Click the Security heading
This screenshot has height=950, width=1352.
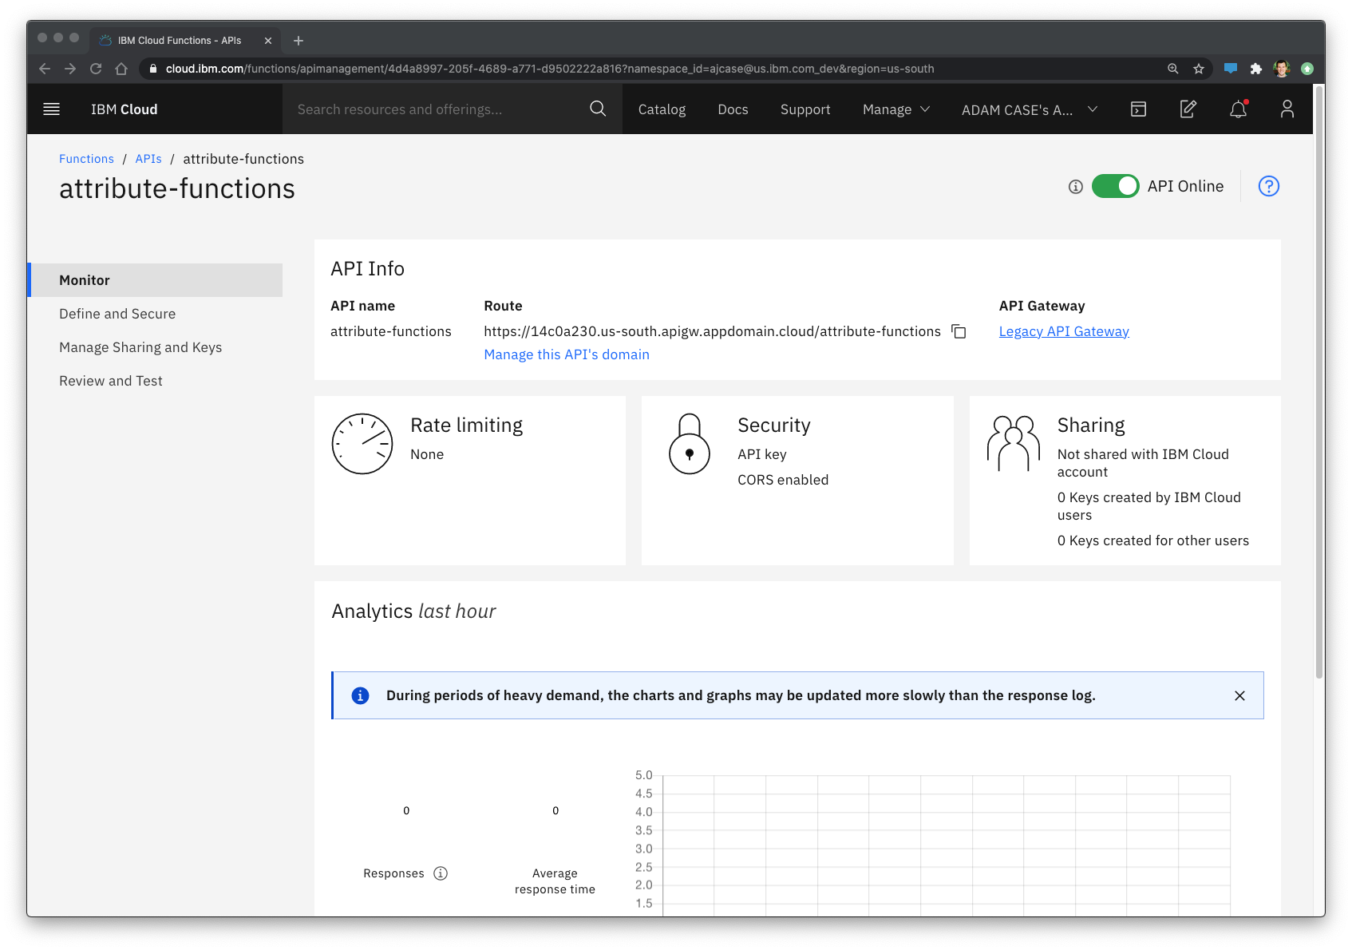pos(774,426)
